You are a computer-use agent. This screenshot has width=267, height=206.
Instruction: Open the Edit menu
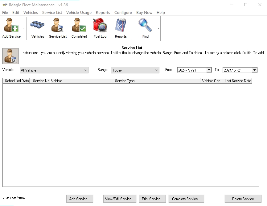(16, 12)
